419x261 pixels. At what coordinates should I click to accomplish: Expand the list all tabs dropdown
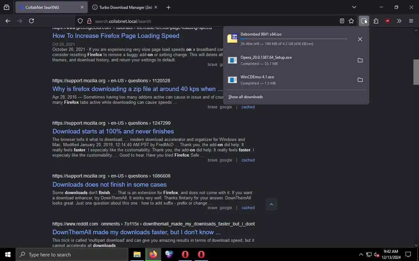pyautogui.click(x=354, y=7)
